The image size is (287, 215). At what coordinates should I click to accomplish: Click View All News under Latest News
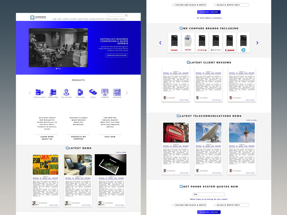(121, 152)
